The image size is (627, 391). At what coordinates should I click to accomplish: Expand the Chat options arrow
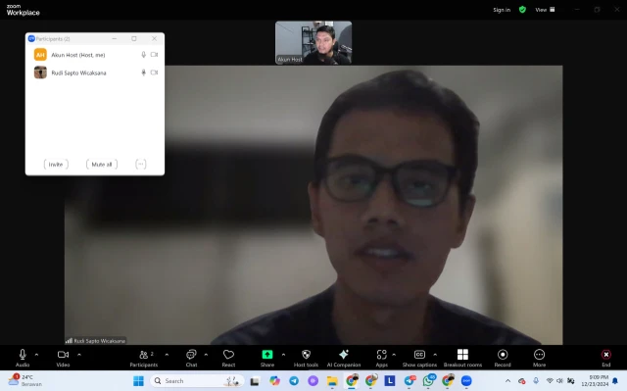click(206, 355)
